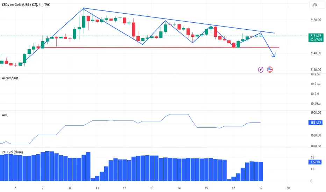Select the descending blue trendline
Image resolution: width=326 pixels, height=192 pixels.
pyautogui.click(x=179, y=21)
